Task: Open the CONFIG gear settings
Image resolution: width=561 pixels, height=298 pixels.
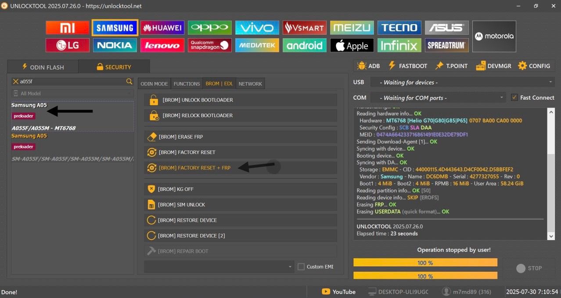Action: tap(534, 66)
